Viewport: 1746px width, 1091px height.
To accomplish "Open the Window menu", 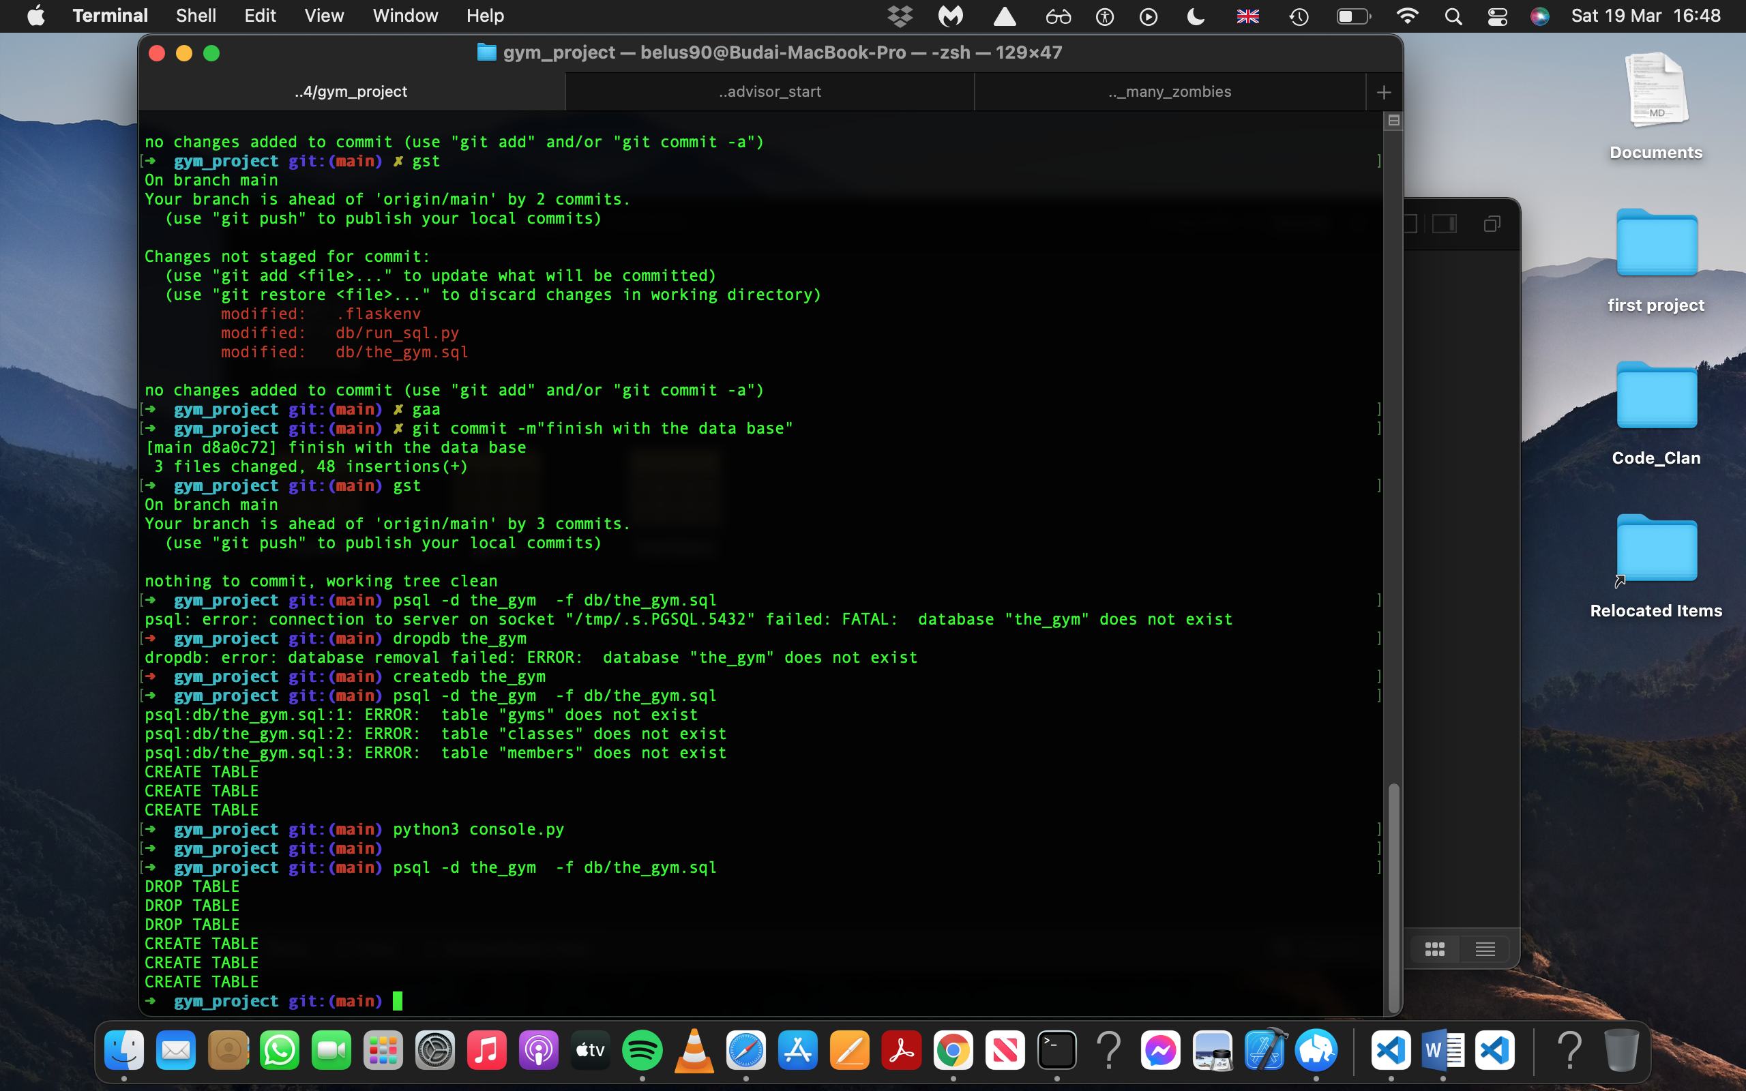I will (404, 15).
